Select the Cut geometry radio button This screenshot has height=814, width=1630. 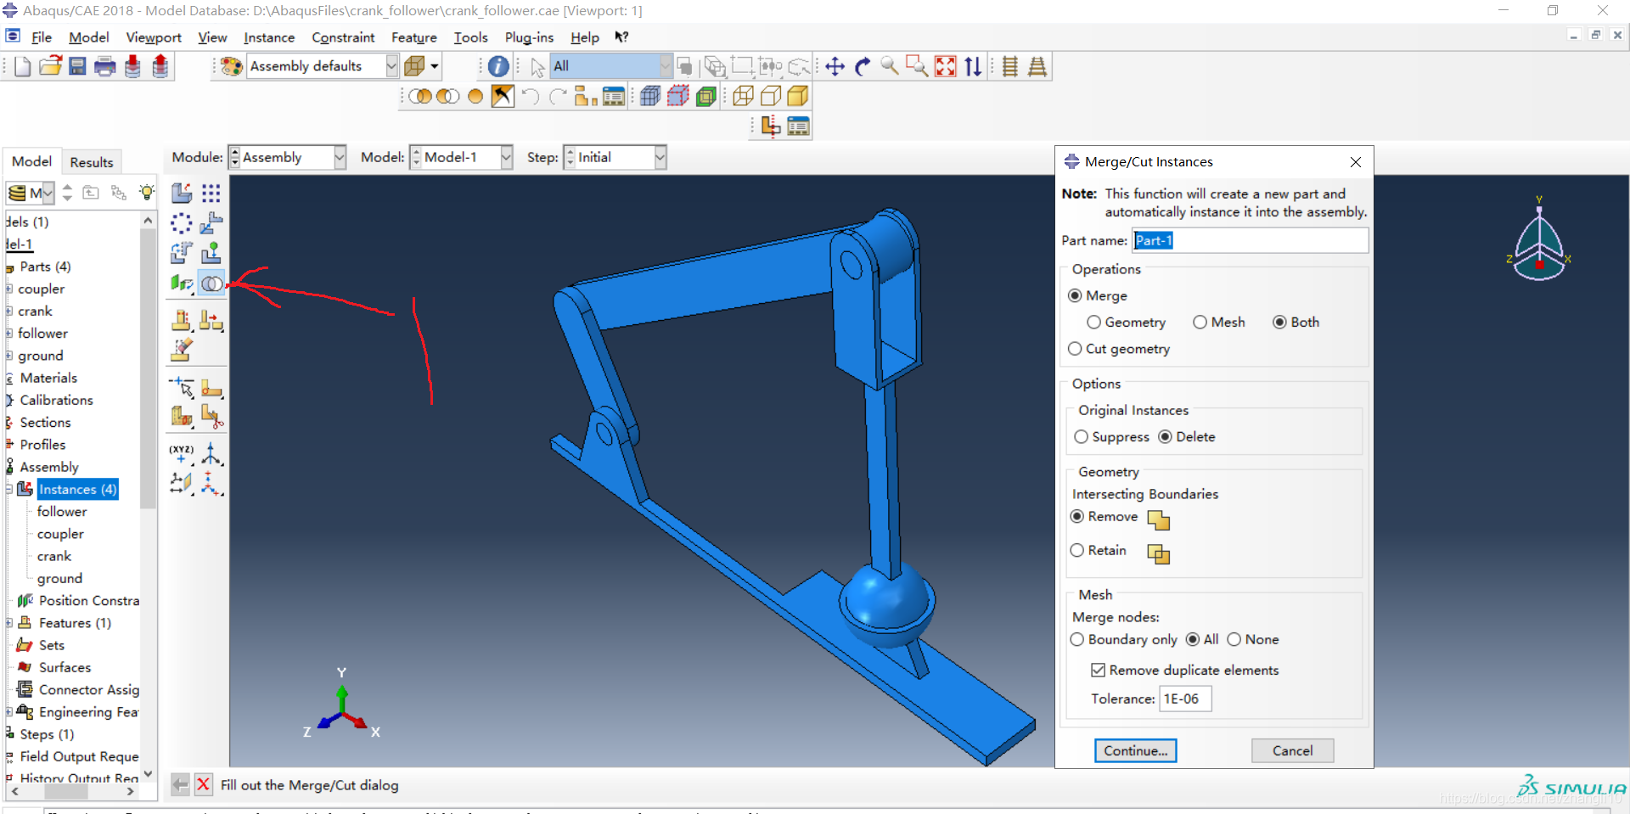1076,349
